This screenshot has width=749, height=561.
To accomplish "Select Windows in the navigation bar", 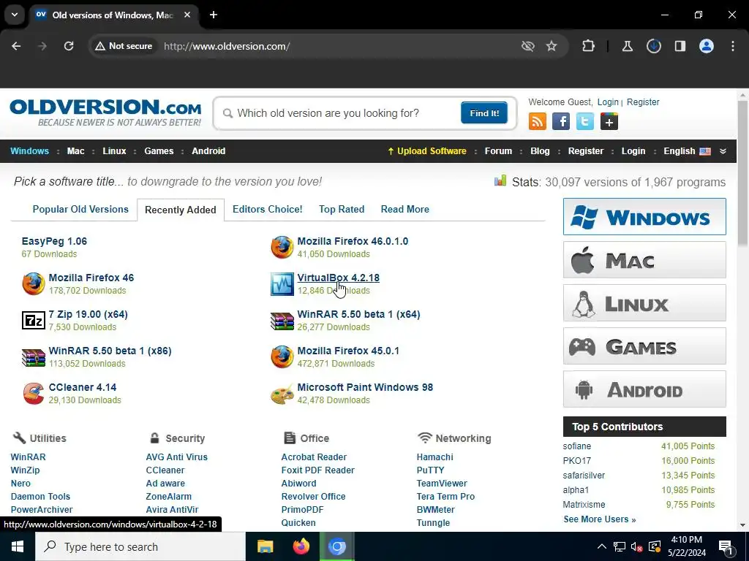I will (29, 151).
